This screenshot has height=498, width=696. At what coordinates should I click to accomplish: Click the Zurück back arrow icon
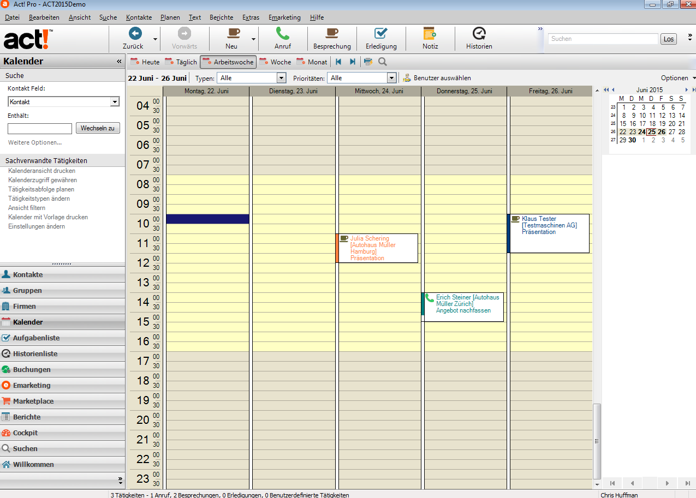135,34
